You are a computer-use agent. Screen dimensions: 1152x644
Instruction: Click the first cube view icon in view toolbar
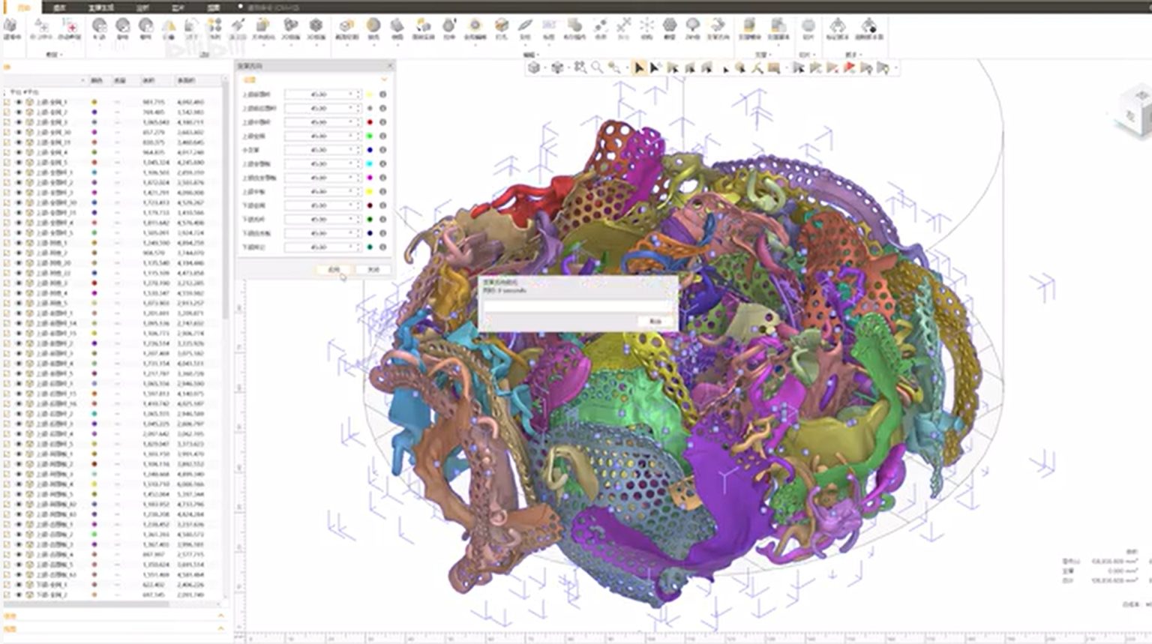(x=533, y=67)
